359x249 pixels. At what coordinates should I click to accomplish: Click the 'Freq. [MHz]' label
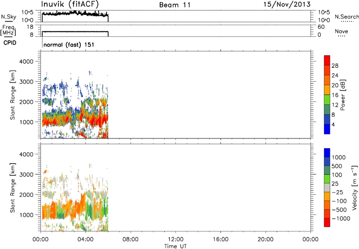[x=8, y=31]
